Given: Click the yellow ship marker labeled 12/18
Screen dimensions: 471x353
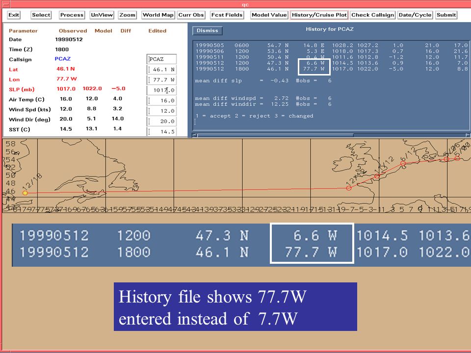Looking at the screenshot, I should click(25, 193).
